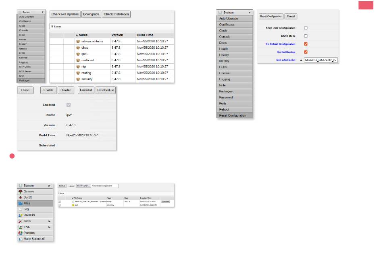Click the security package icon
Viewport: 383px width, 267px height.
pos(78,79)
